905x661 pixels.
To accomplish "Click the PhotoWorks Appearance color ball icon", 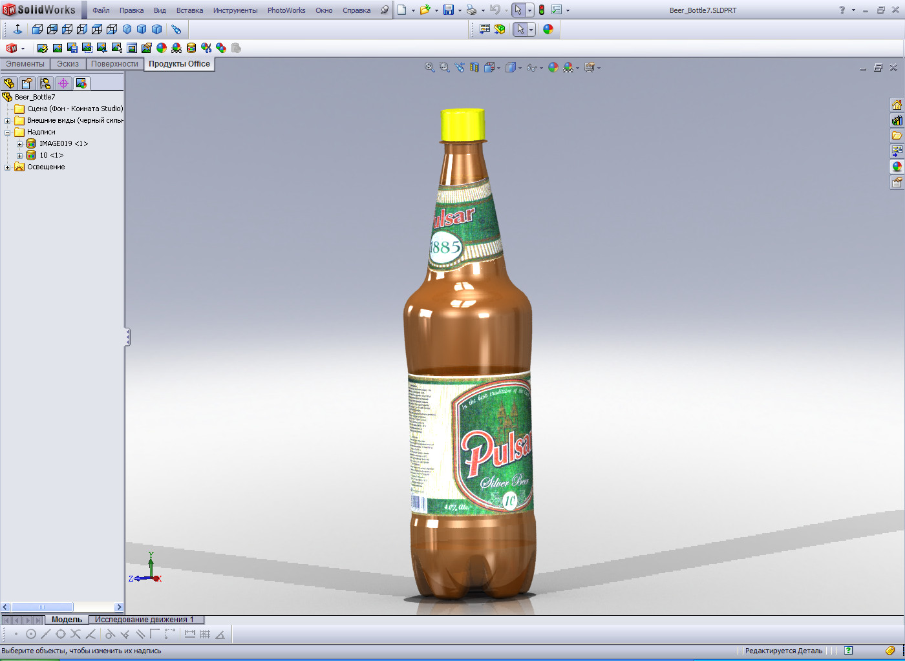I will tap(162, 48).
